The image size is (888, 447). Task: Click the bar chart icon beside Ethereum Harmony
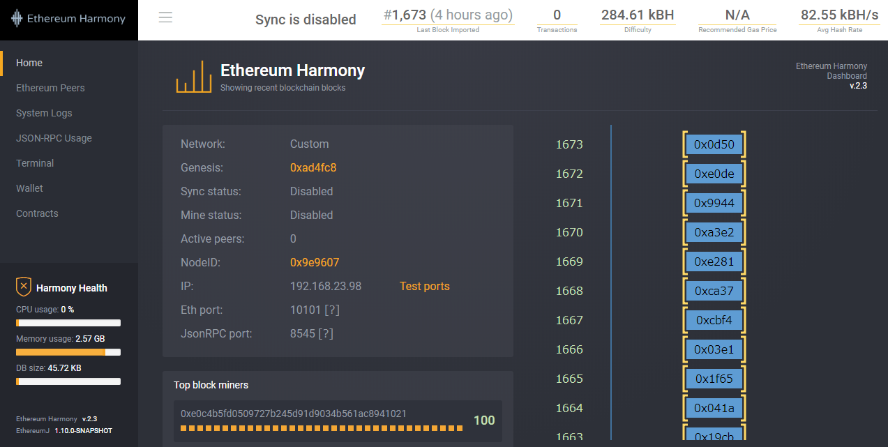(193, 76)
